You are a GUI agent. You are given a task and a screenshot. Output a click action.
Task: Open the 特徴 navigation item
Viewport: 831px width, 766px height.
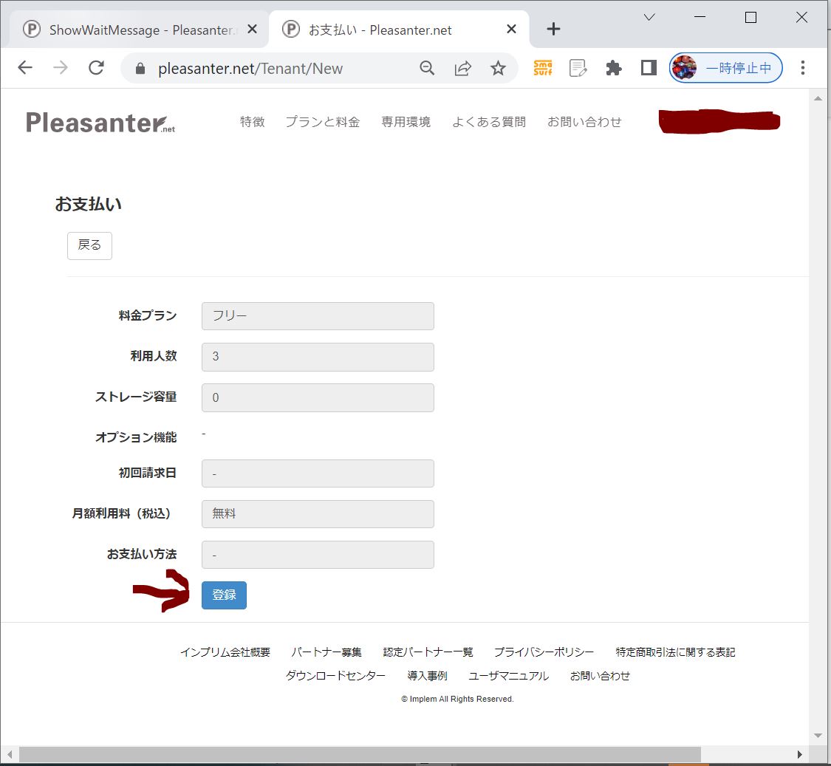coord(253,122)
